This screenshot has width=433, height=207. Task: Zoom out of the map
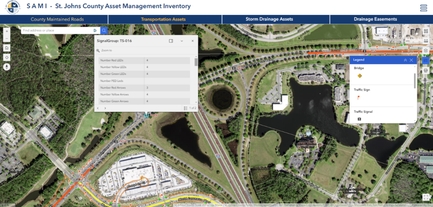point(7,38)
